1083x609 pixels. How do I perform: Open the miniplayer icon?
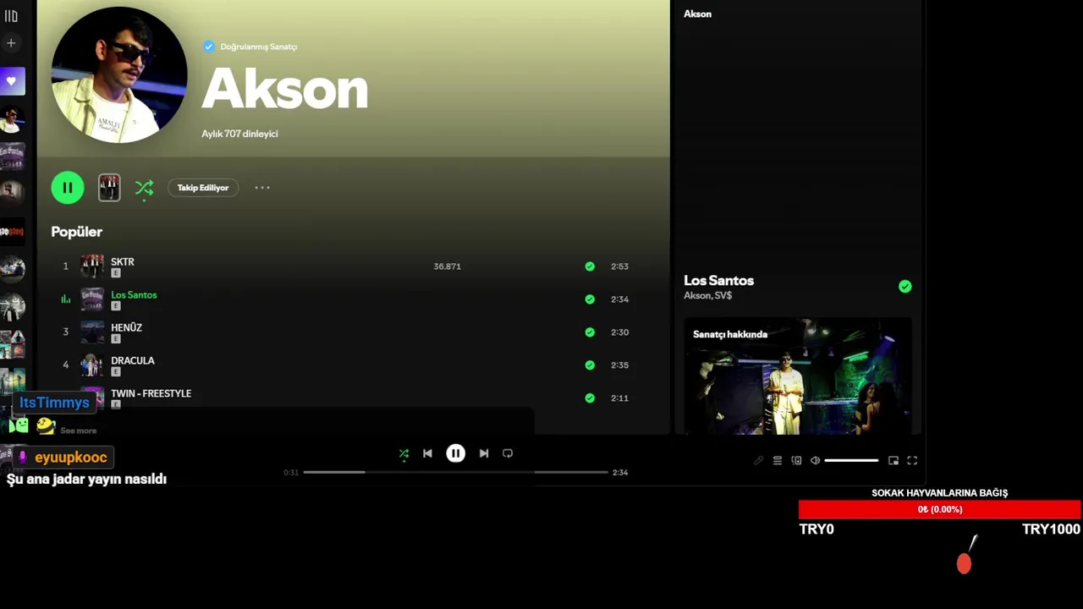893,461
